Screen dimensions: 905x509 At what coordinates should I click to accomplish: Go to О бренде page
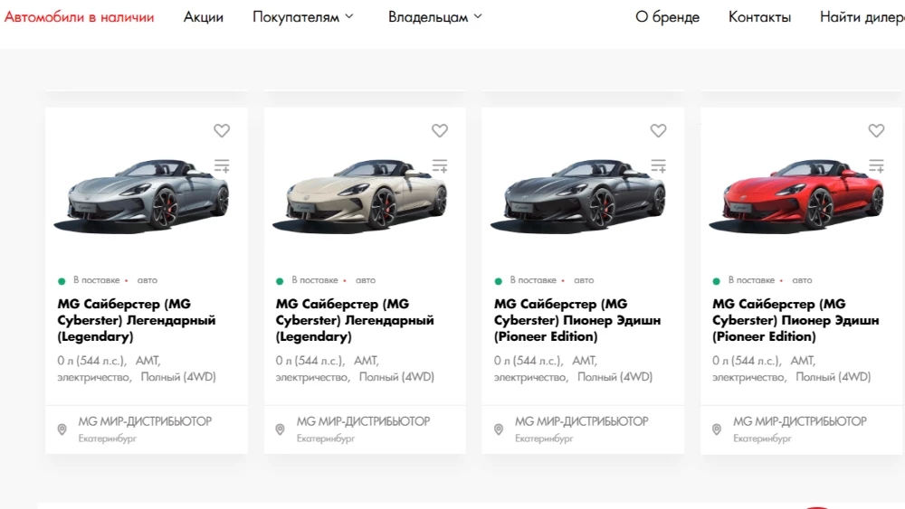tap(667, 17)
